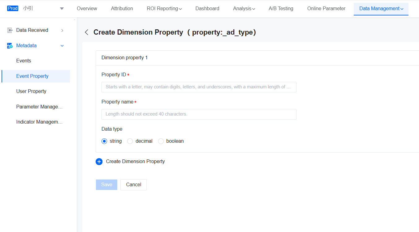Expand the Data Received section chevron

pos(62,30)
